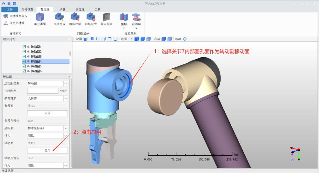319x173 pixels.
Task: Open the 文件 menu tab
Action: point(10,9)
